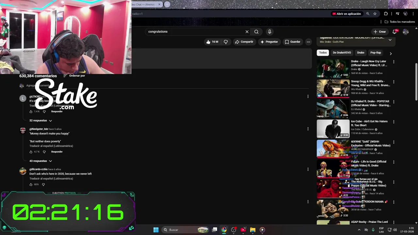The image size is (418, 235).
Task: Open YouTube notifications bell
Action: tap(395, 32)
